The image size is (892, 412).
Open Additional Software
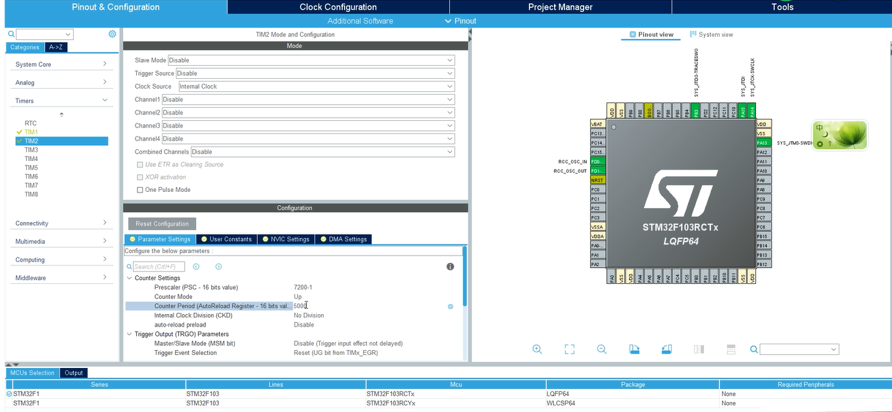coord(360,21)
